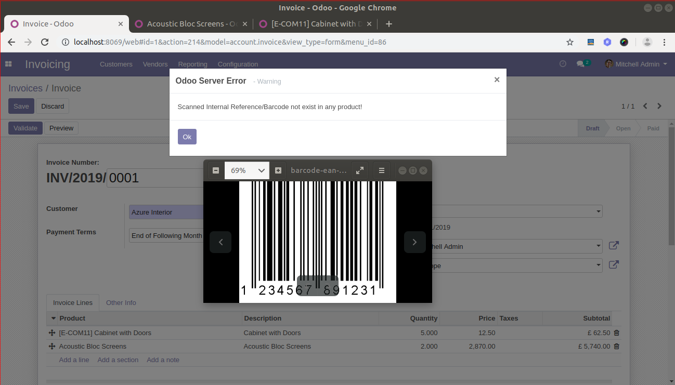
Task: Open Reporting menu
Action: point(192,64)
